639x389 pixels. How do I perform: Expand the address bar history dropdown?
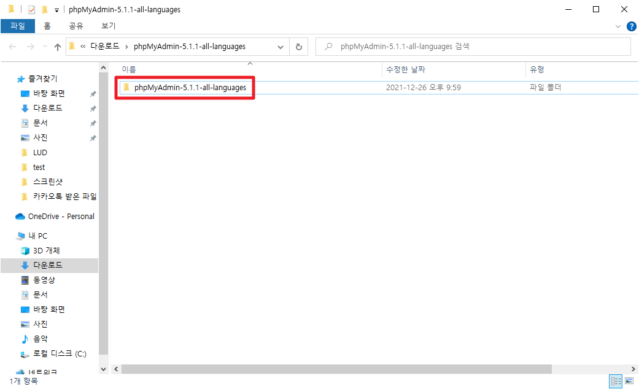click(281, 47)
